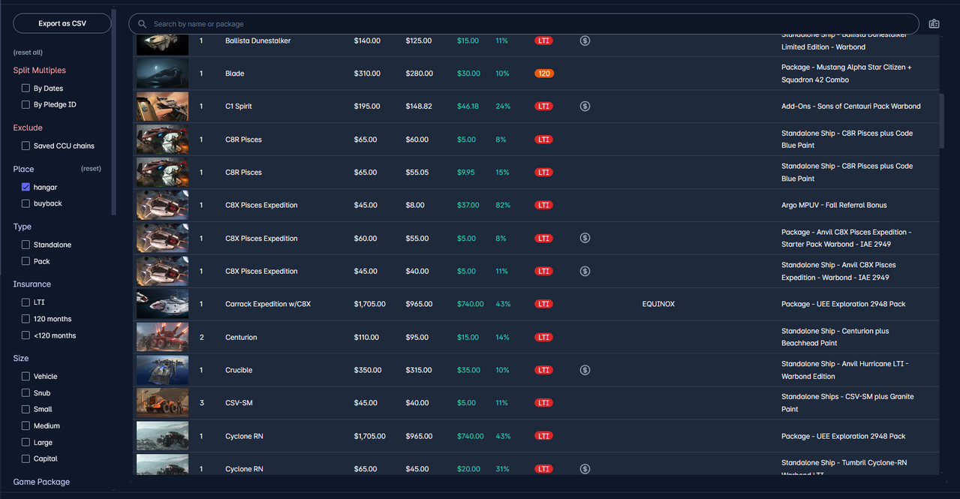Click the Ballista Dunestalker ship name
This screenshot has height=499, width=960.
coord(257,41)
